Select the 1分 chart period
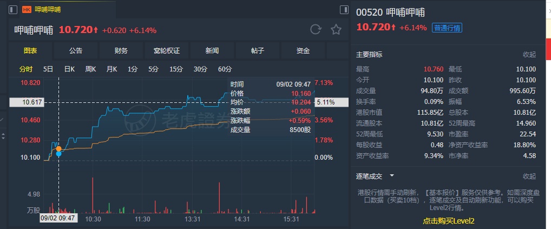Image resolution: width=551 pixels, height=229 pixels. coord(133,69)
